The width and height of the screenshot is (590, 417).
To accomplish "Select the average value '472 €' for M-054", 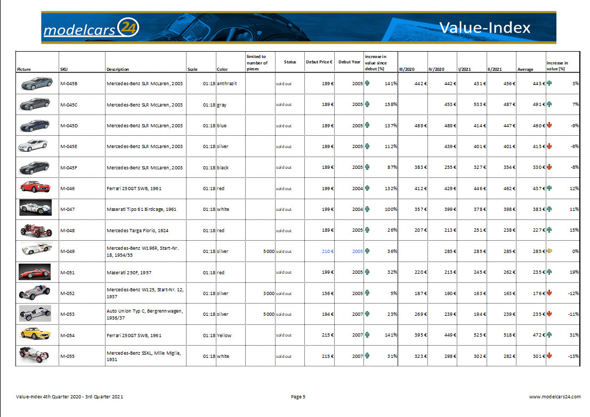I will (539, 335).
